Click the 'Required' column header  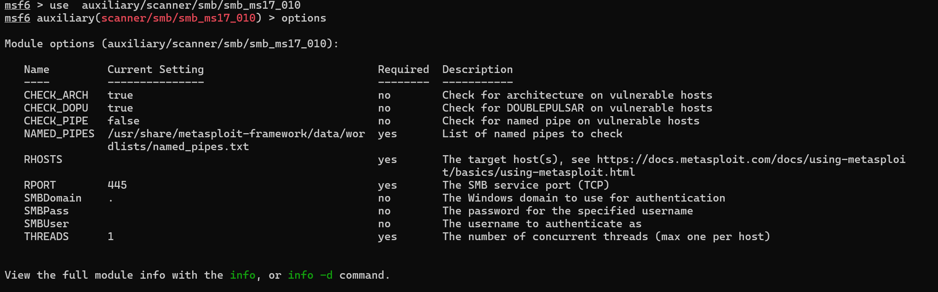coord(403,70)
